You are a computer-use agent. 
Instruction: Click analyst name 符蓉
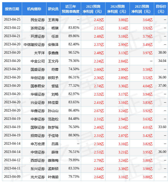point(55,69)
